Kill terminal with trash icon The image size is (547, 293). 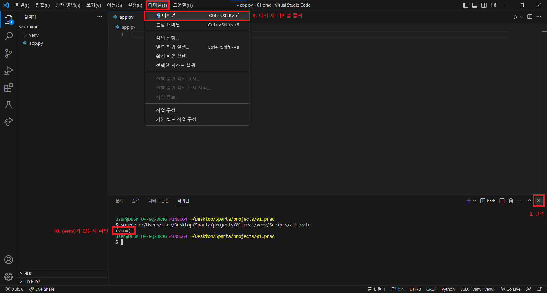511,201
